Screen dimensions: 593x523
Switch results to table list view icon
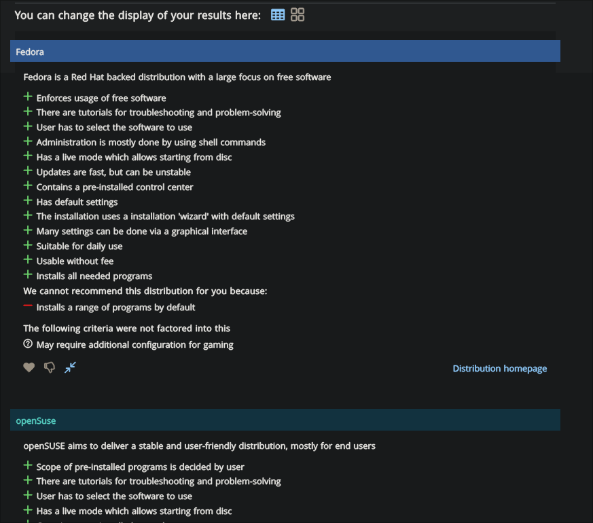[278, 15]
